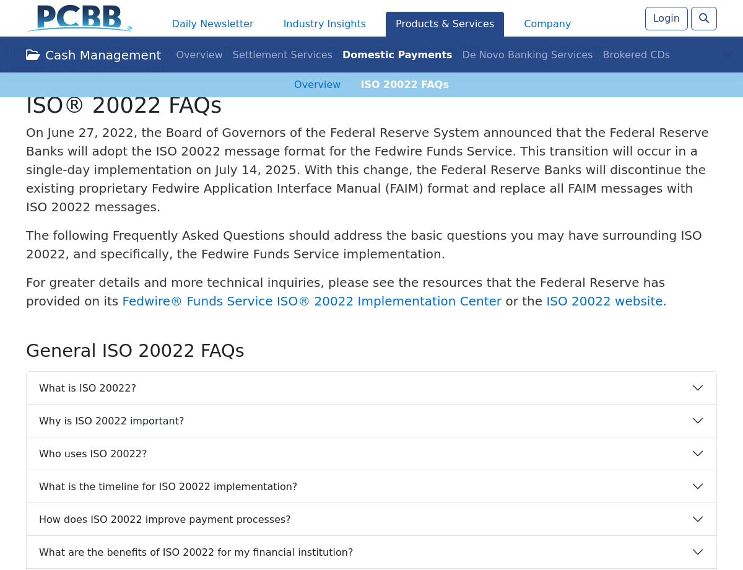Screen dimensions: 743x570
Task: Open De Novo Banking Services
Action: [527, 55]
